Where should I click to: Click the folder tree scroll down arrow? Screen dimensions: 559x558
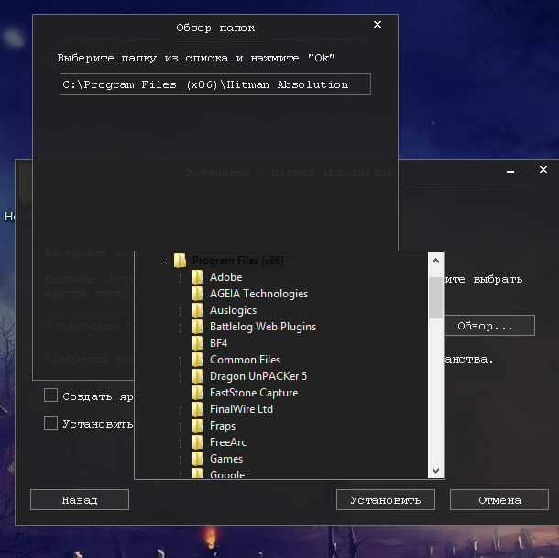point(435,471)
